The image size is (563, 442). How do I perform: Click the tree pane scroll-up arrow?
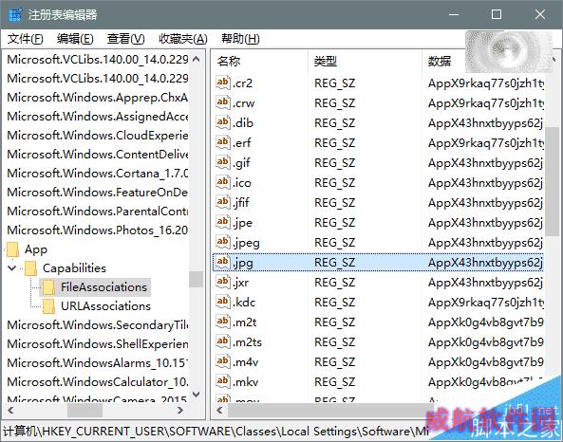coord(196,59)
